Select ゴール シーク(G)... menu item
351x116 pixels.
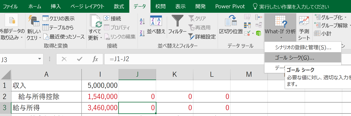click(303, 58)
